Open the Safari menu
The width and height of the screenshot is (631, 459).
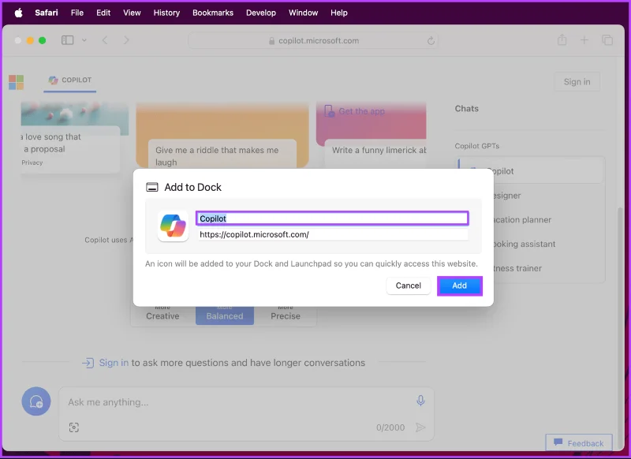[47, 13]
